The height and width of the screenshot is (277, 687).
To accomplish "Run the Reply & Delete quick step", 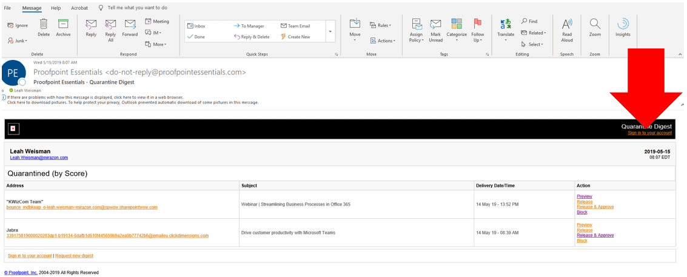I will [x=252, y=37].
